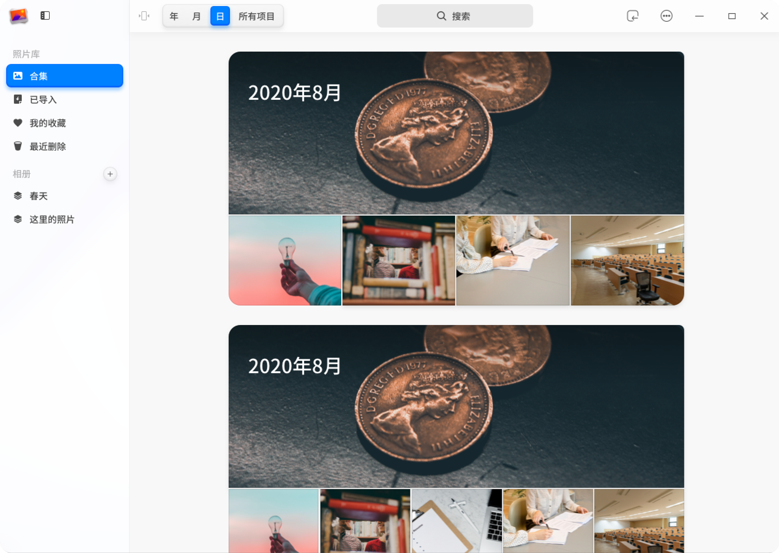Open the first 2020年8月 coin cover photo
The height and width of the screenshot is (553, 779).
(x=456, y=133)
